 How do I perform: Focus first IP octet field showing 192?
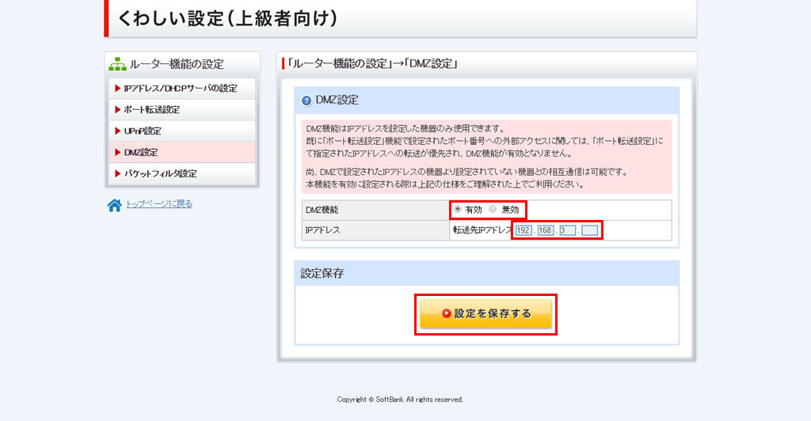(524, 230)
